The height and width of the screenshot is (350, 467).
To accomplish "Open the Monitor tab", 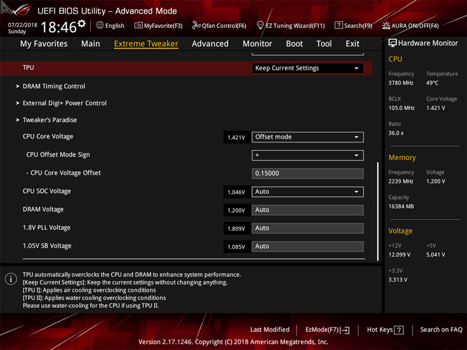I will [257, 44].
